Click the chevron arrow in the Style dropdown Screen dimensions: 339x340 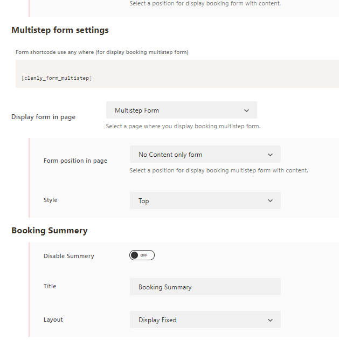tap(270, 201)
